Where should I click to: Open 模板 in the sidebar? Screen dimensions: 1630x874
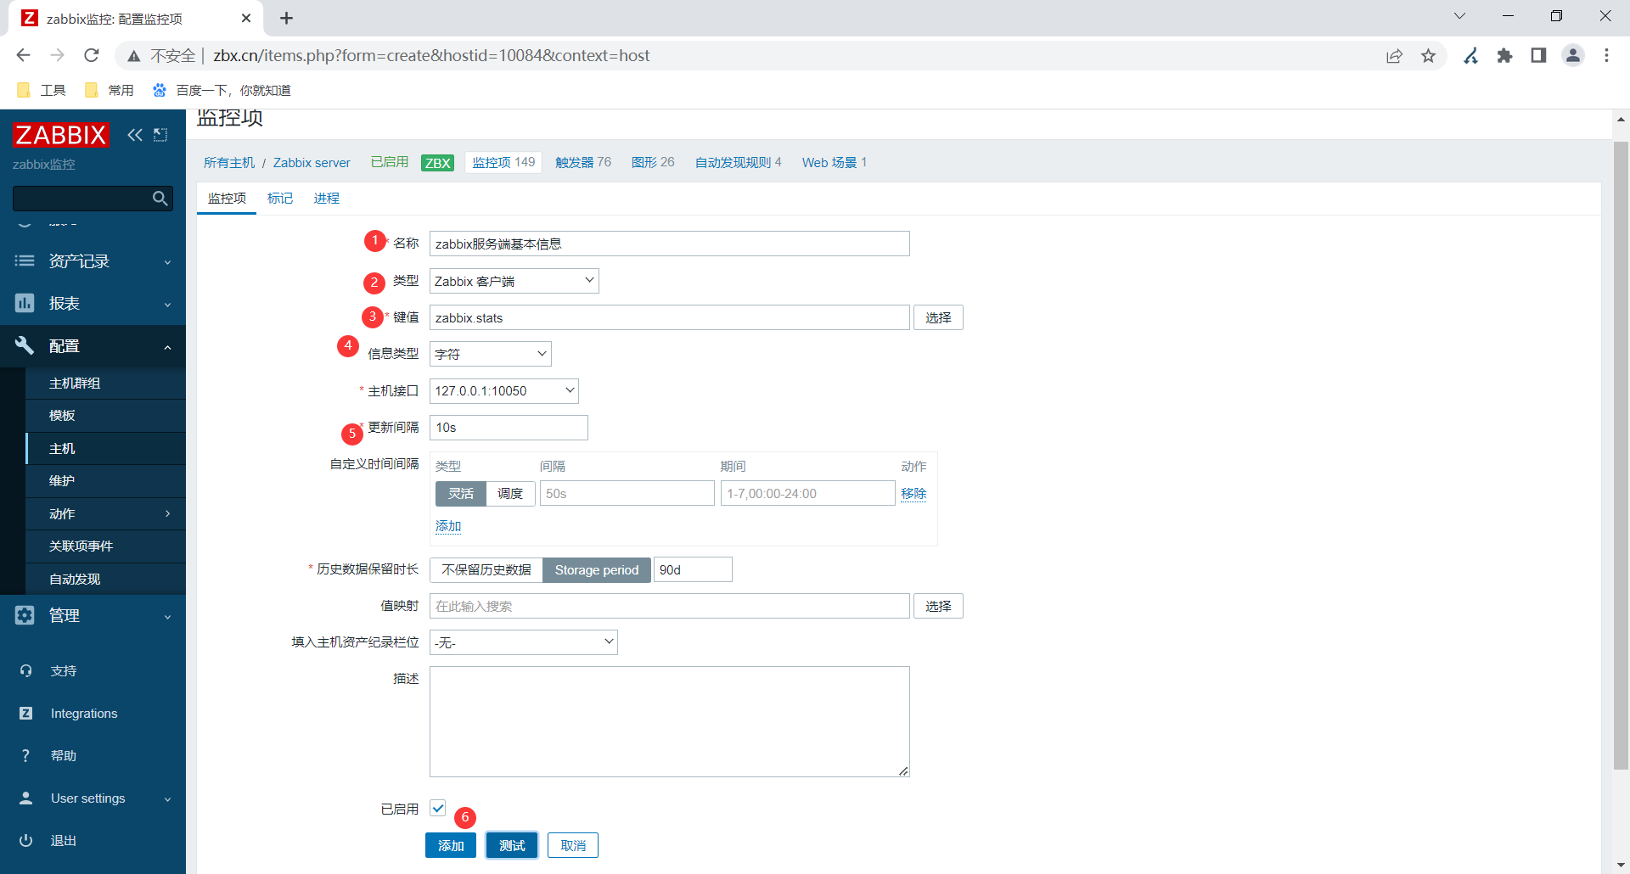pos(106,416)
